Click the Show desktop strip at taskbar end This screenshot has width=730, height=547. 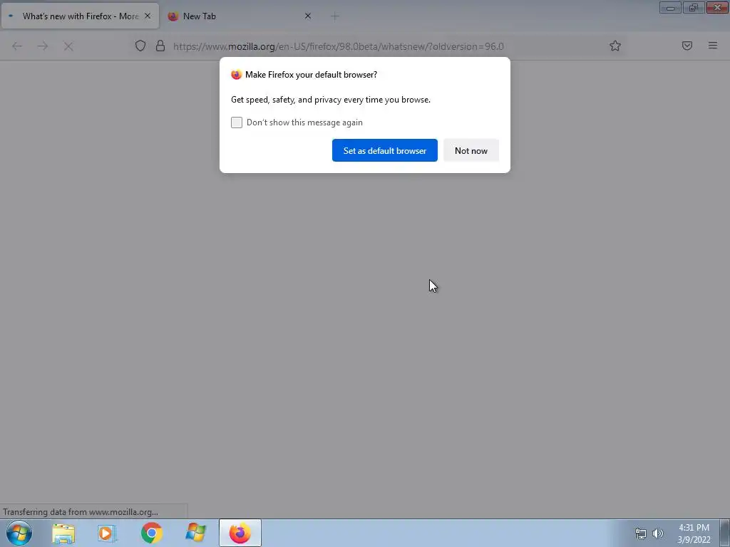(x=725, y=533)
